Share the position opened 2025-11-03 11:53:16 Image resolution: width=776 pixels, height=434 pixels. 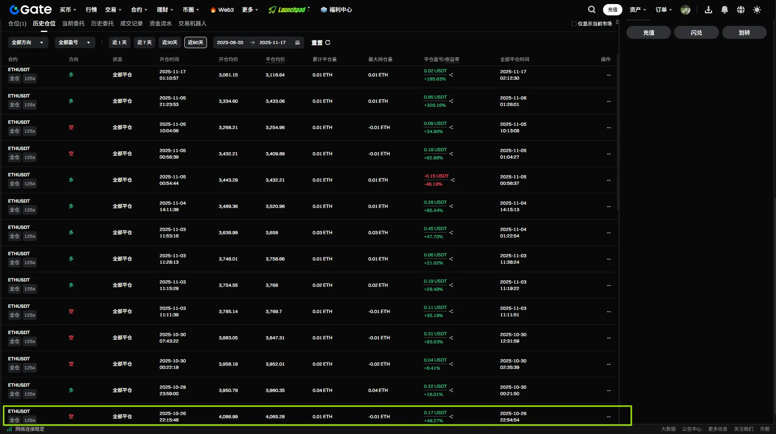(x=451, y=233)
